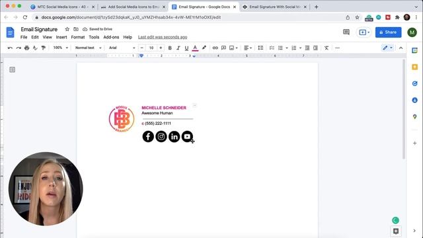Open the Format menu
423x238 pixels.
tap(78, 37)
